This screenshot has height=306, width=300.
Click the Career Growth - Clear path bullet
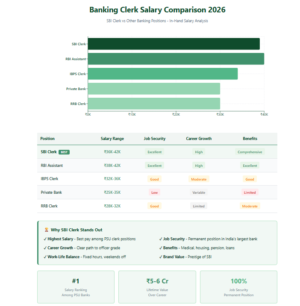(x=82, y=248)
